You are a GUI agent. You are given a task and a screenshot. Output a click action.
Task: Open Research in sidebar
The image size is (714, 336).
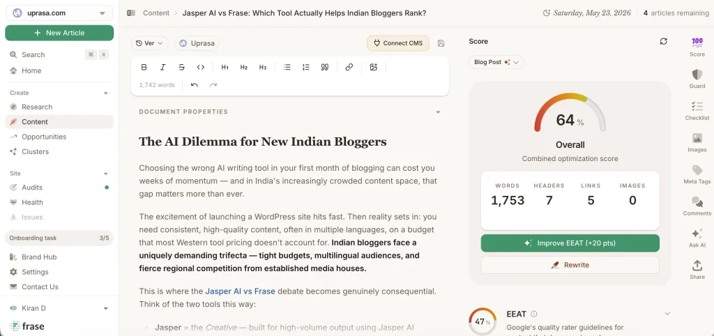click(x=59, y=107)
